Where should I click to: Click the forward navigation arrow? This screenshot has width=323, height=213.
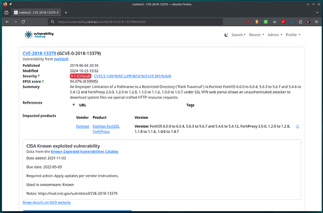(15, 22)
